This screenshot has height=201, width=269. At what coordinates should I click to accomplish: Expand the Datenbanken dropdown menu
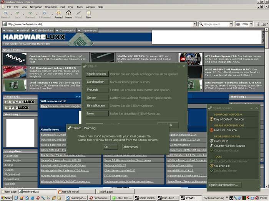42,30
